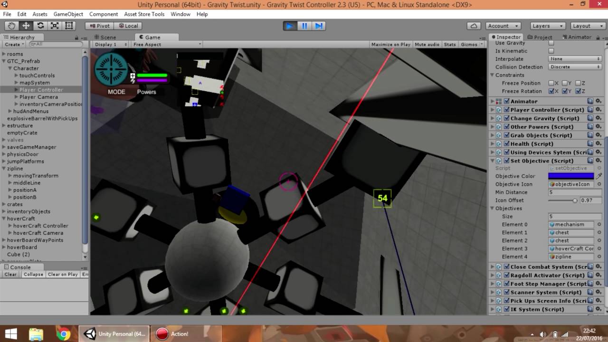
Task: Collapse the GTC_Prefab hierarchy item
Action: tap(4, 61)
